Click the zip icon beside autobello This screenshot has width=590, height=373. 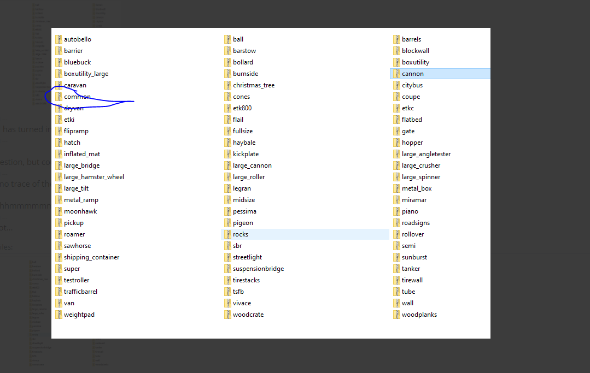pos(59,39)
